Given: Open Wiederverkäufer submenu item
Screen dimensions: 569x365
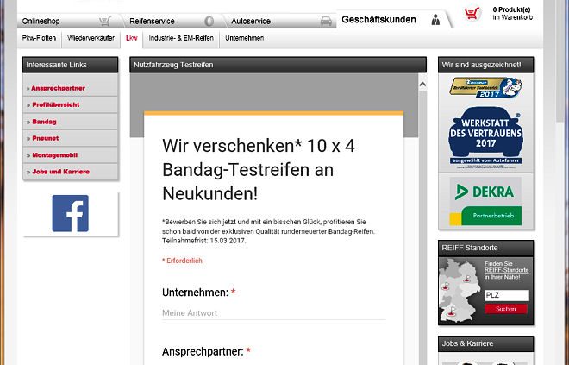Looking at the screenshot, I should 91,38.
